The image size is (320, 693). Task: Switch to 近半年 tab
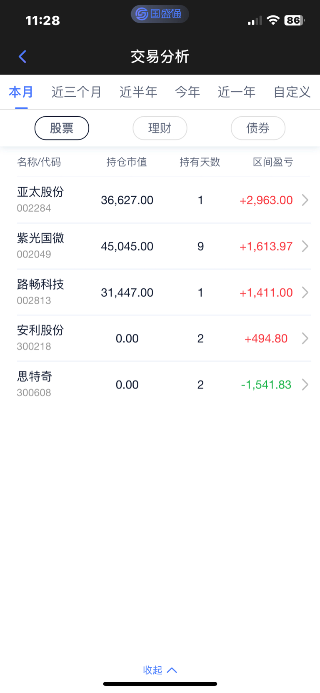138,92
